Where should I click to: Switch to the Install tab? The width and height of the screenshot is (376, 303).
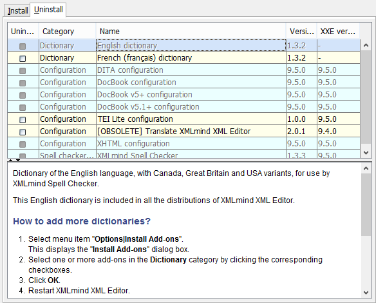(x=17, y=10)
